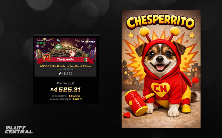The image size is (222, 138).
Task: Click the Bluff Central logo
Action: (x=19, y=130)
